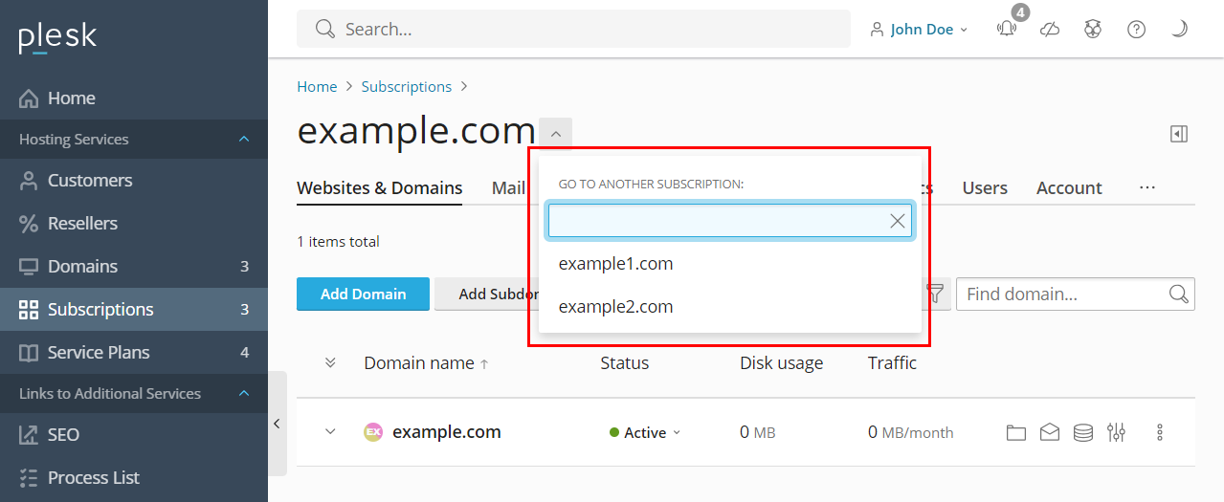Viewport: 1224px width, 502px height.
Task: Click the Add Domain button
Action: click(x=363, y=295)
